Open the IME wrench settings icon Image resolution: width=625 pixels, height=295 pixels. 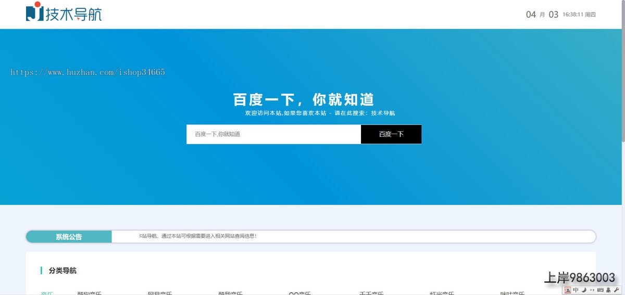pos(616,290)
